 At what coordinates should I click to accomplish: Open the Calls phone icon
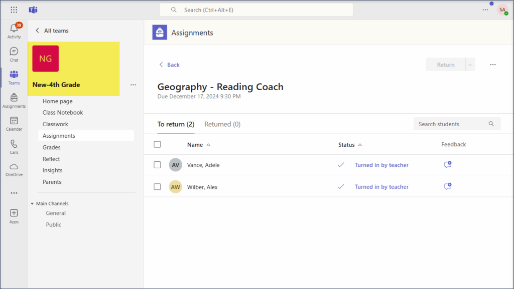click(x=14, y=144)
